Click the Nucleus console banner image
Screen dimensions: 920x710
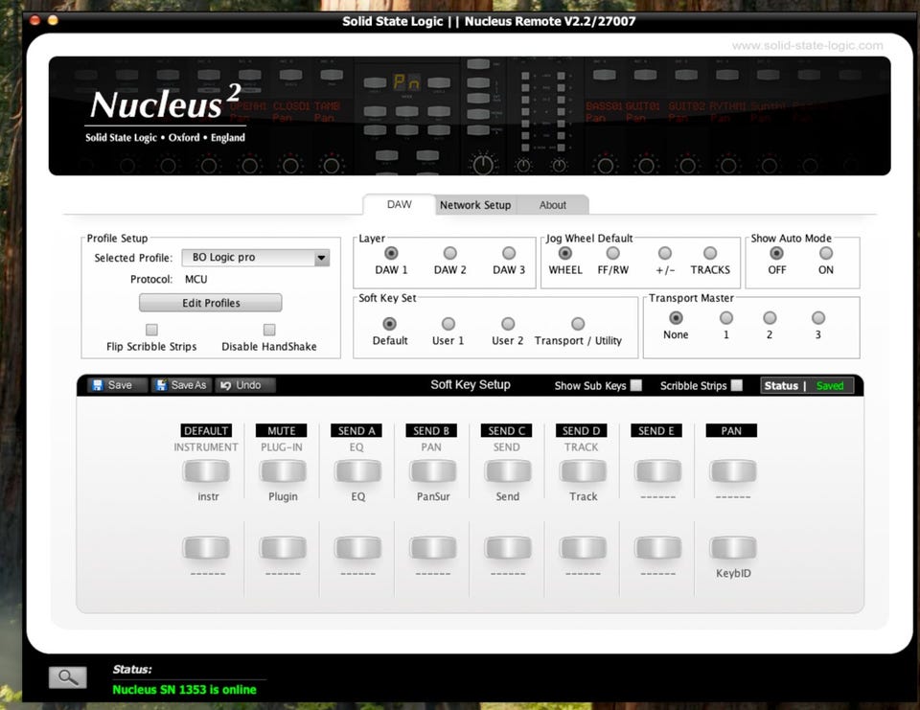pos(470,116)
